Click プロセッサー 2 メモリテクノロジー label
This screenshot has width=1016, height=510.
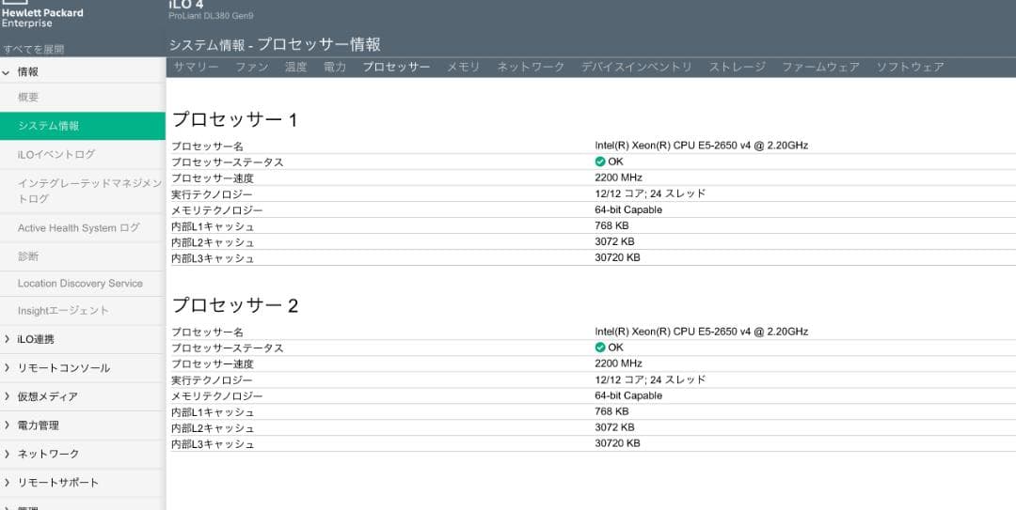point(217,396)
